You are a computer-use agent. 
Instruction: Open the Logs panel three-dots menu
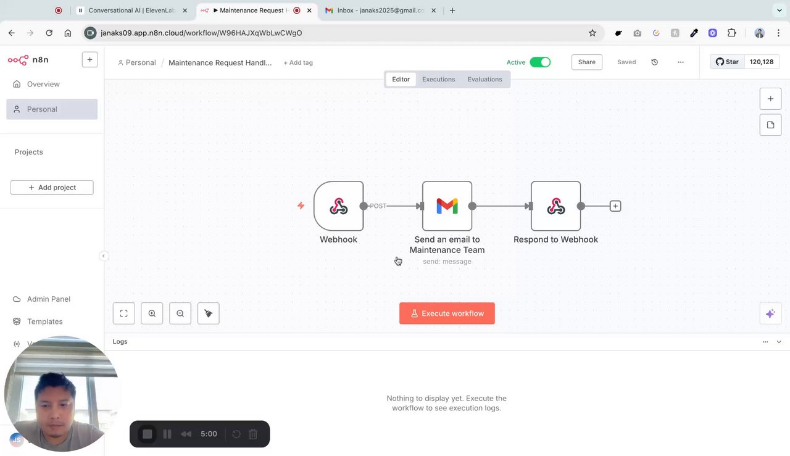click(x=765, y=342)
